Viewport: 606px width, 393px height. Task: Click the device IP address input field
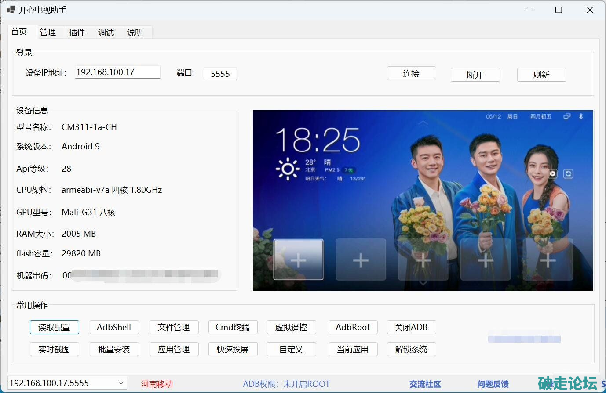click(117, 72)
